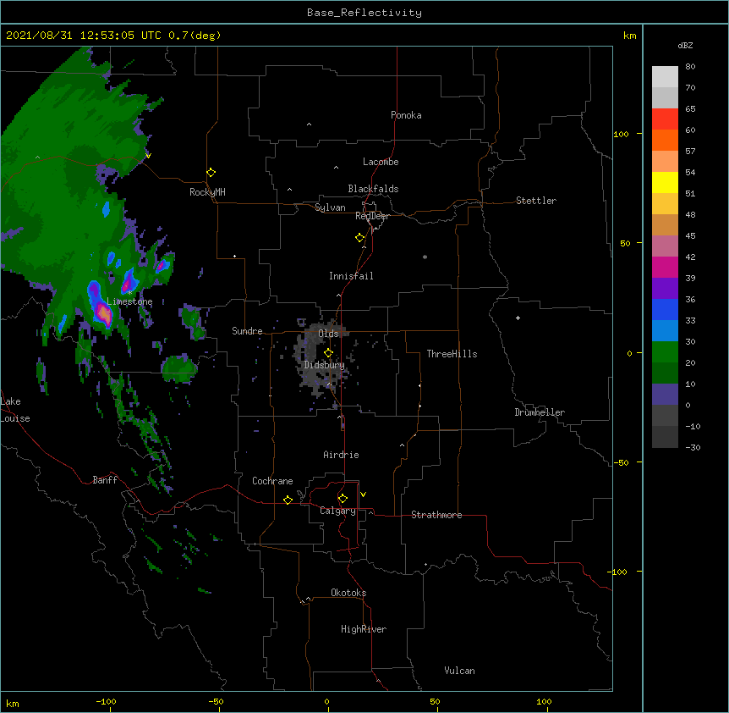The width and height of the screenshot is (729, 713).
Task: Click the Okotoks town label
Action: [x=348, y=593]
